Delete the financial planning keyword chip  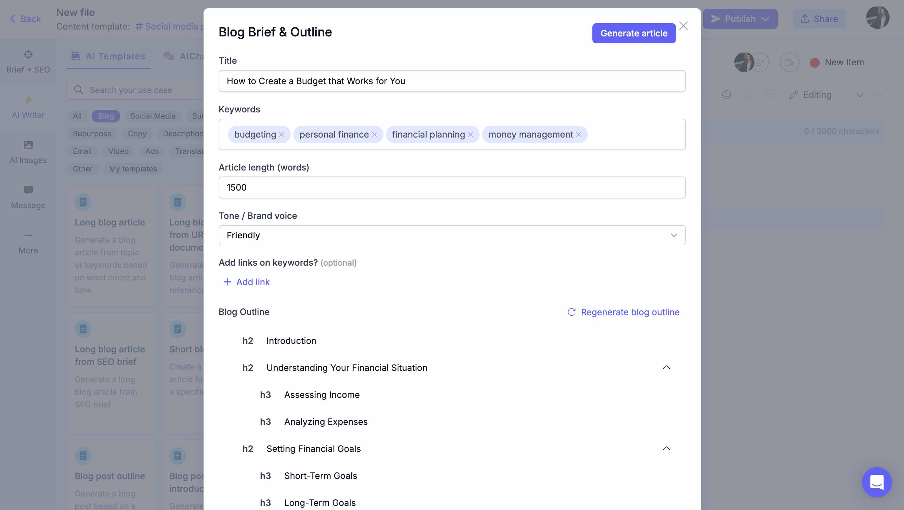pyautogui.click(x=471, y=135)
